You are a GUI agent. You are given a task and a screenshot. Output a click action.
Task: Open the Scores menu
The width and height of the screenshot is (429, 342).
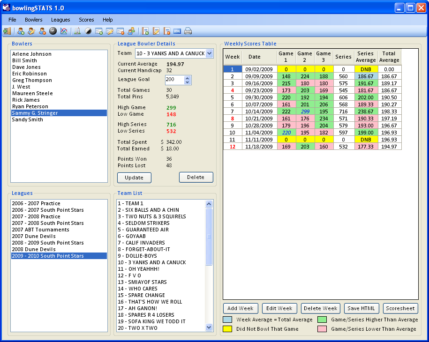[86, 20]
